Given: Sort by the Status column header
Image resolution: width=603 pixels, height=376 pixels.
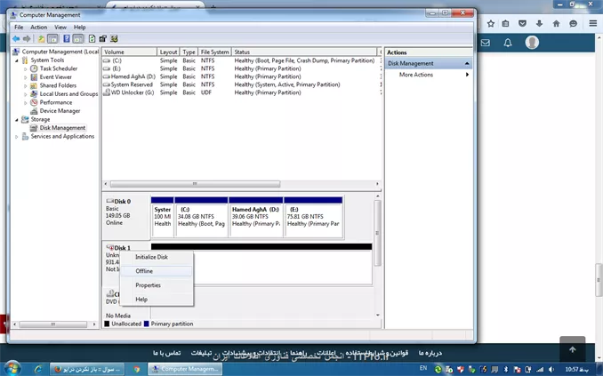Looking at the screenshot, I should coord(304,52).
